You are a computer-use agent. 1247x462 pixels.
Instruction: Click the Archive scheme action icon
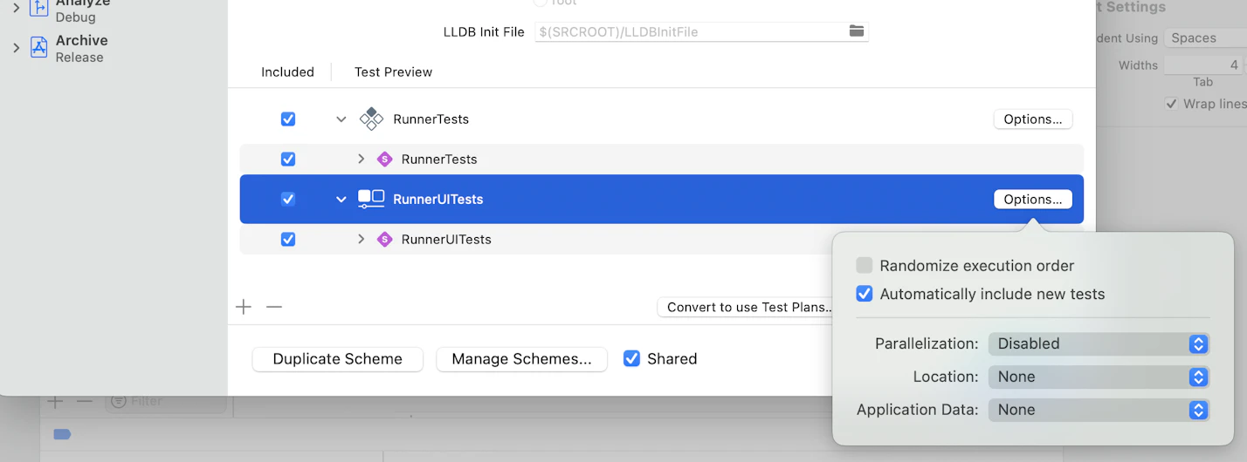pyautogui.click(x=38, y=48)
